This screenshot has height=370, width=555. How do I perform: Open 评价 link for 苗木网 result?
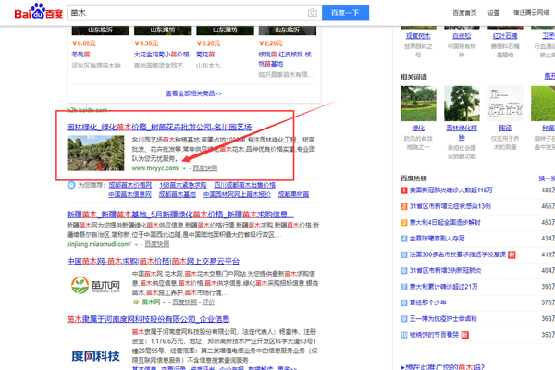click(x=208, y=302)
